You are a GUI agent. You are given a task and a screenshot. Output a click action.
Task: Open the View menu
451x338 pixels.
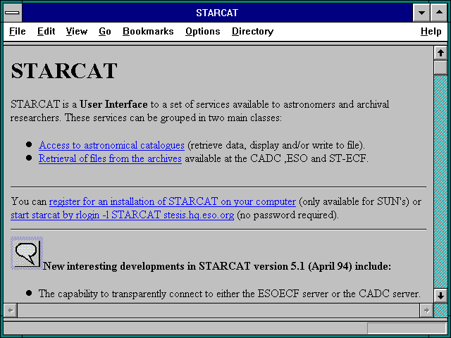[77, 31]
